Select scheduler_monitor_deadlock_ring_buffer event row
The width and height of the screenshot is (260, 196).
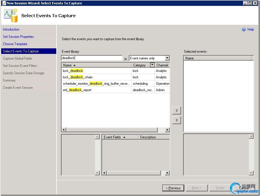[x=115, y=84]
